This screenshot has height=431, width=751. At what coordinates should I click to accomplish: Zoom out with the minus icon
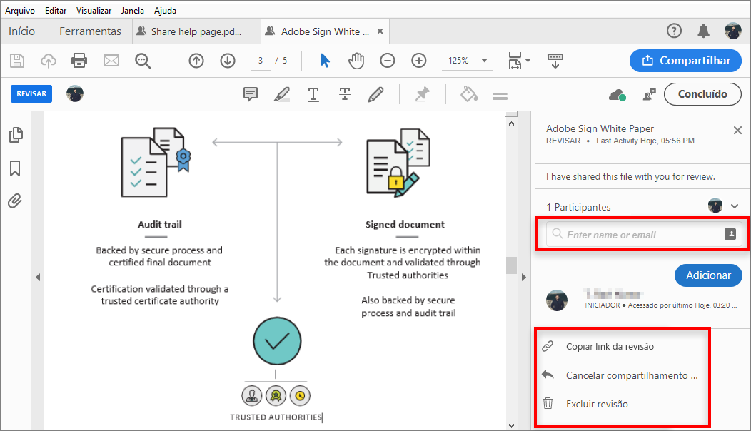[x=388, y=61]
